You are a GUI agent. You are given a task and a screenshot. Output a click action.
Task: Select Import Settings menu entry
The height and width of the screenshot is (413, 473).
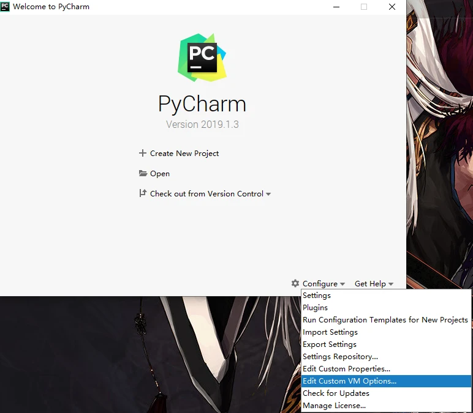coord(330,332)
